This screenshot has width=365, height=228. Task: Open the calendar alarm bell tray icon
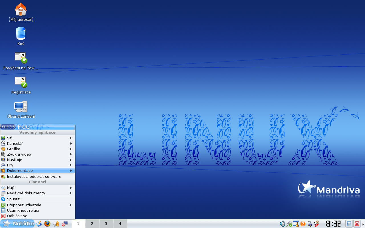[x=296, y=224]
